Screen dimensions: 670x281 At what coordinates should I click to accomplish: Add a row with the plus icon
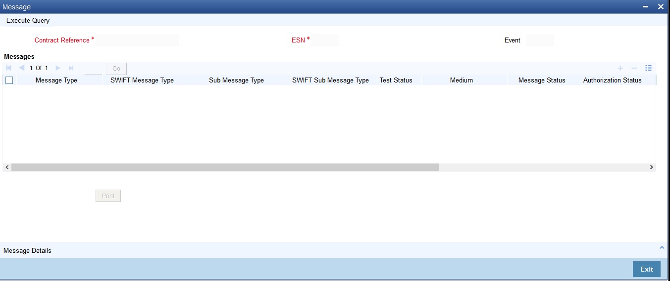pyautogui.click(x=620, y=68)
